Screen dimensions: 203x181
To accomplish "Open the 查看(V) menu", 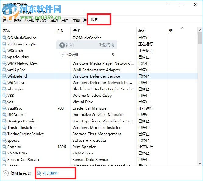I will click(41, 13).
